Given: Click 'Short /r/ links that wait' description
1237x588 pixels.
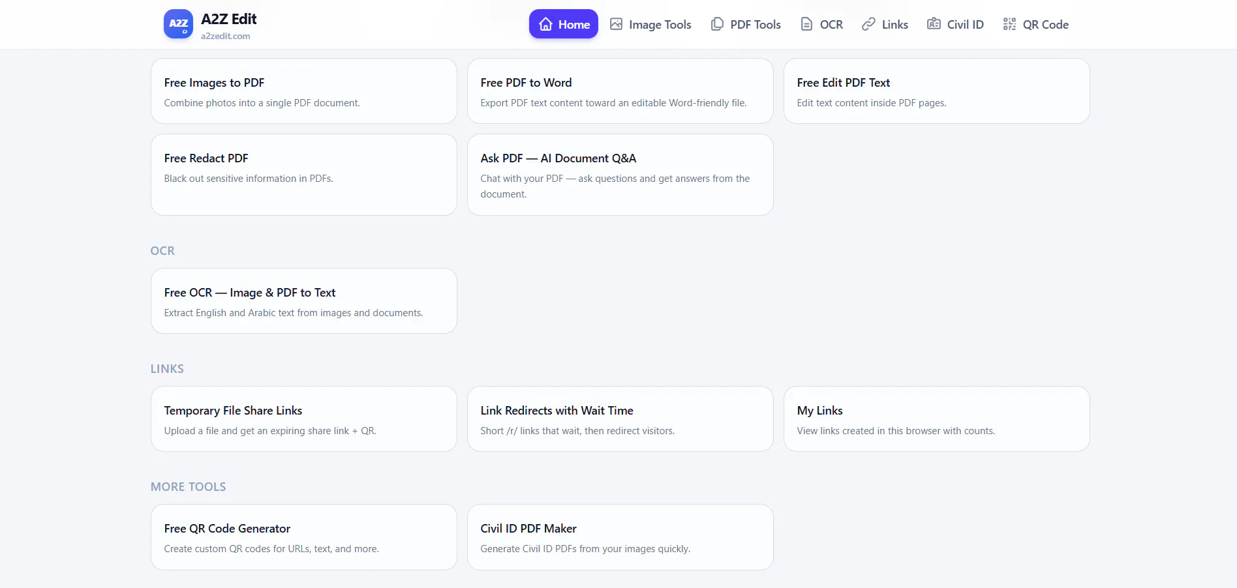Looking at the screenshot, I should point(577,431).
